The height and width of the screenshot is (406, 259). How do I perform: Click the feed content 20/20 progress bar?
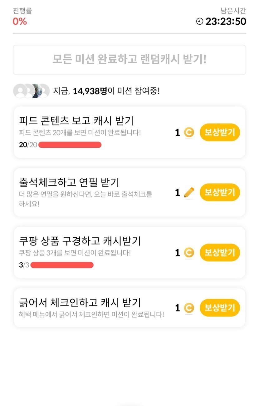point(70,145)
